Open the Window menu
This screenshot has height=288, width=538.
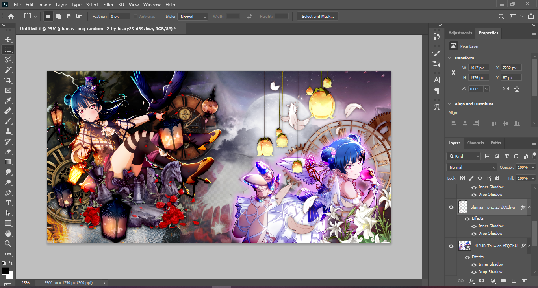point(152,5)
